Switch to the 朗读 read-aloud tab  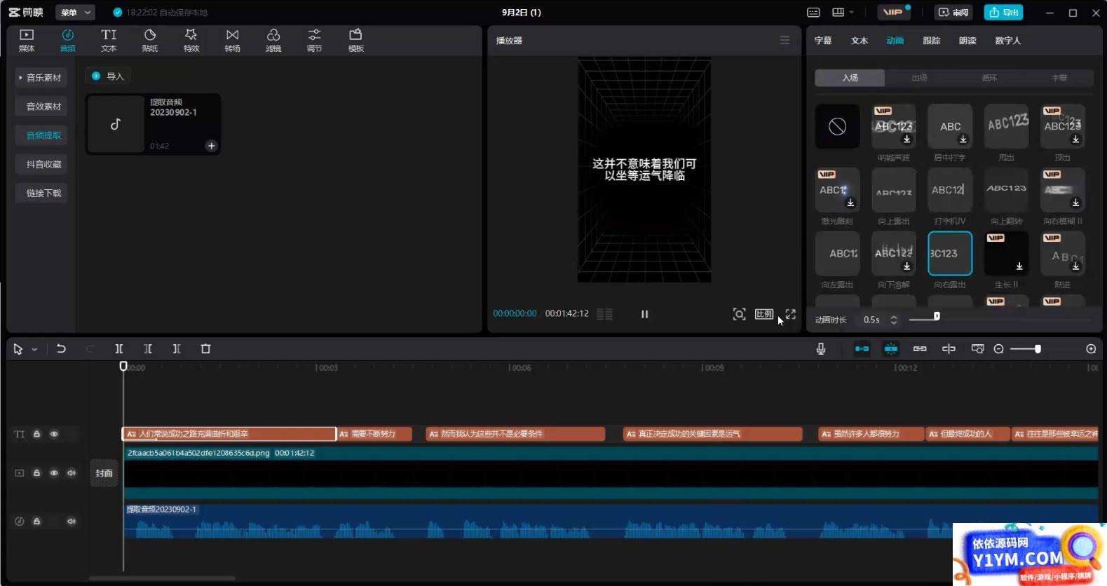967,41
